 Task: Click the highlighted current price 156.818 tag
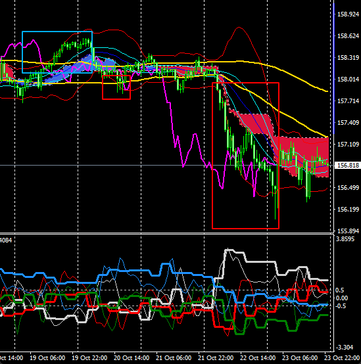[x=348, y=166]
